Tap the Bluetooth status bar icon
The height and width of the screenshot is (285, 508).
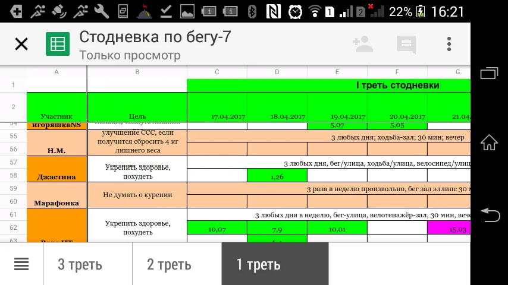point(252,12)
